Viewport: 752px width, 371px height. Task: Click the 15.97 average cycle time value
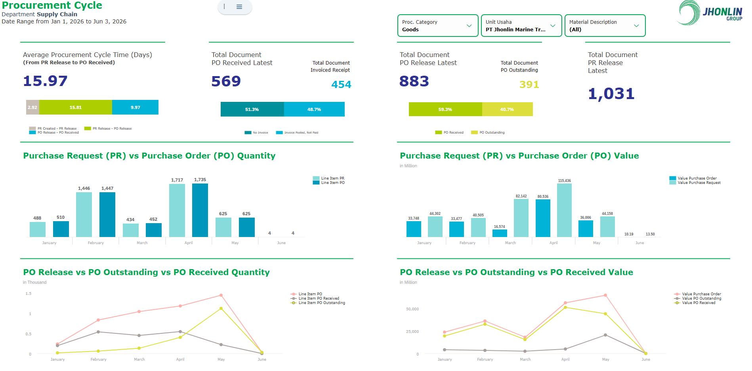click(x=45, y=81)
